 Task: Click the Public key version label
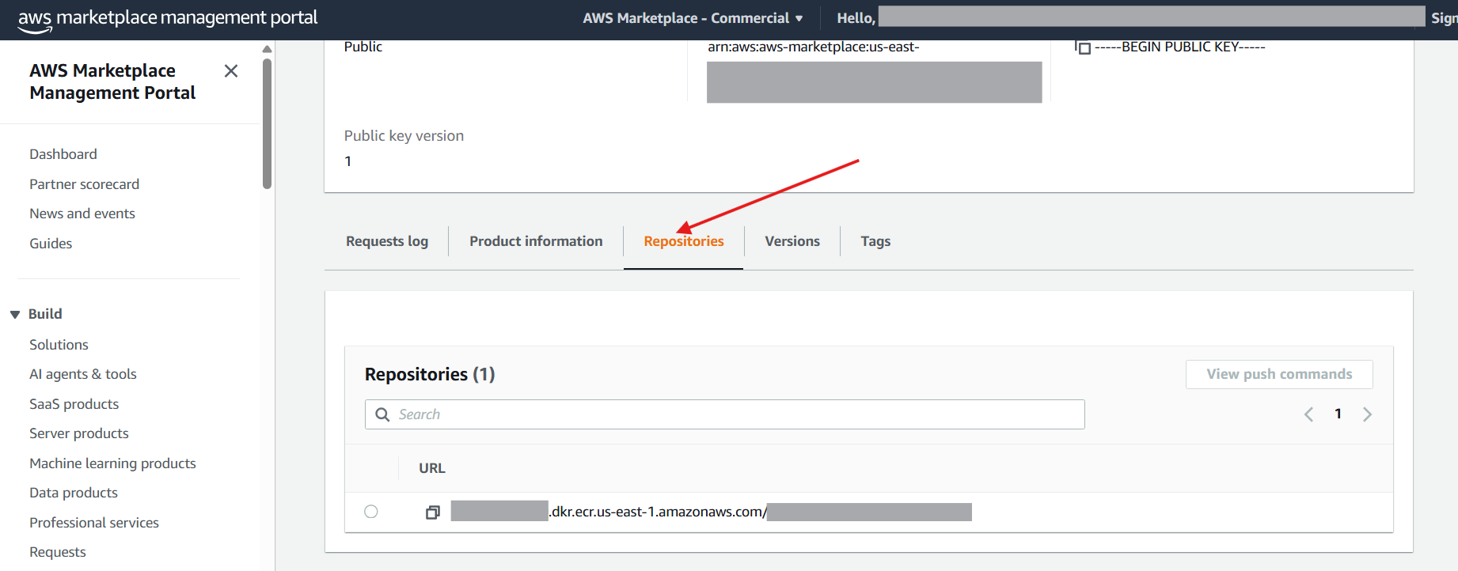404,136
